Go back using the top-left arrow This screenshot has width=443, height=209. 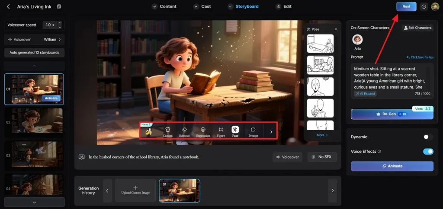tap(8, 6)
